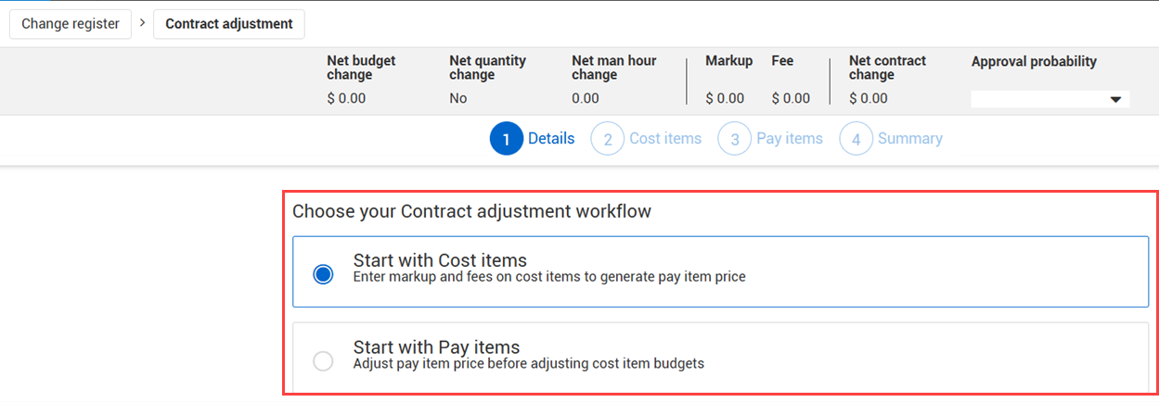Click the step 3 circle icon
The width and height of the screenshot is (1159, 402).
click(x=735, y=139)
